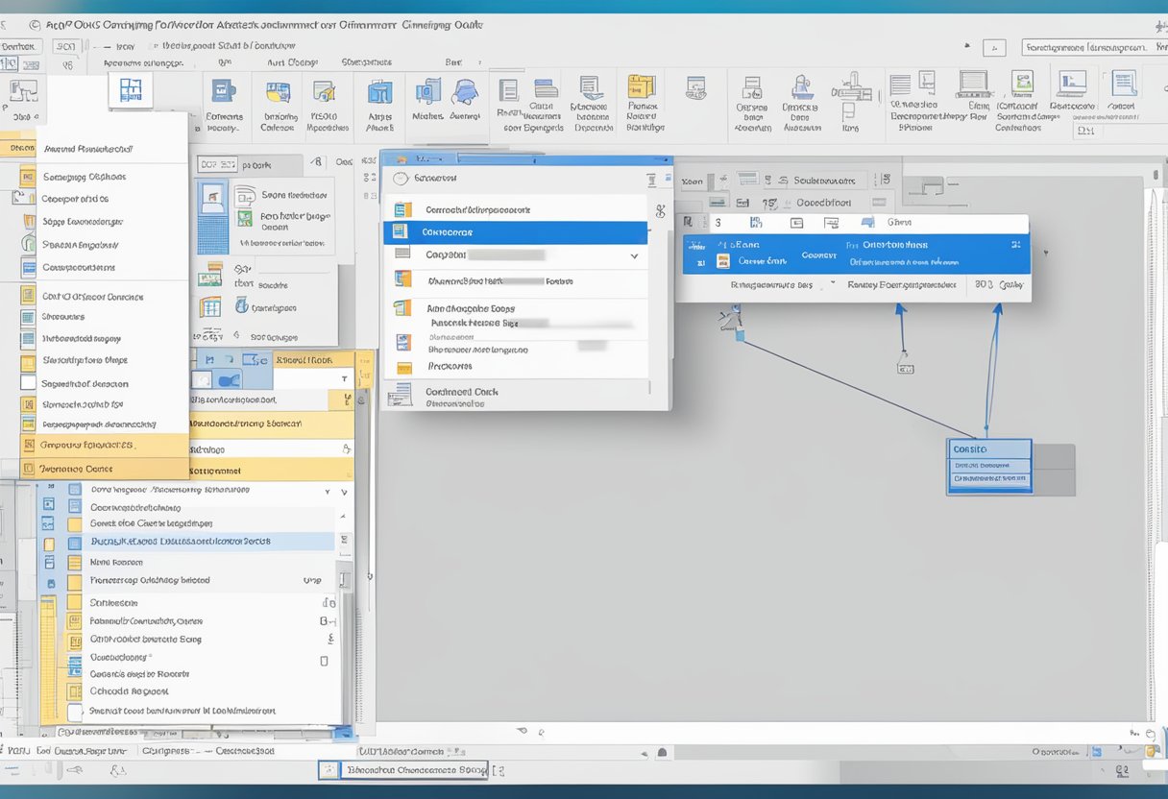1168x799 pixels.
Task: Click the yellow folder stack ribbon icon
Action: pos(641,87)
